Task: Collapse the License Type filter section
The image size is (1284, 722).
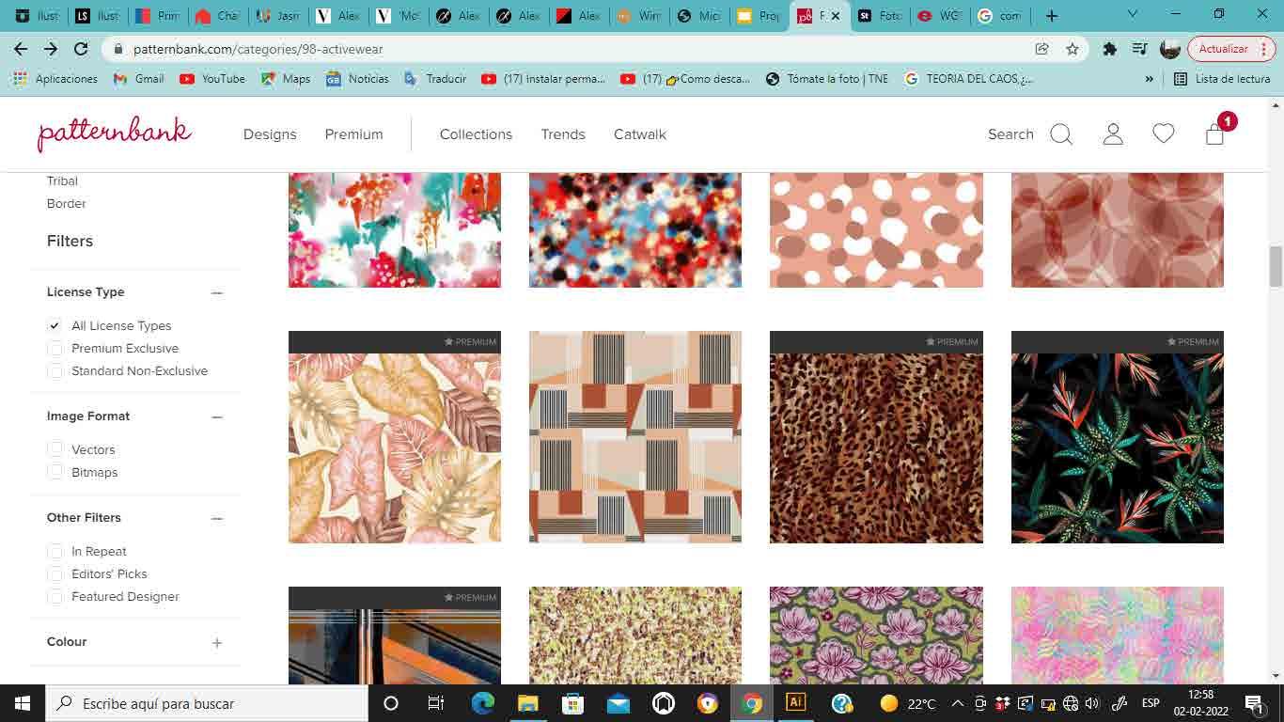Action: (217, 292)
